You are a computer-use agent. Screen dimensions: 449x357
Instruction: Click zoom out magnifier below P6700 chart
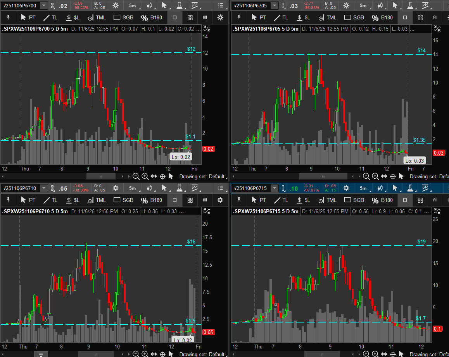click(136, 176)
